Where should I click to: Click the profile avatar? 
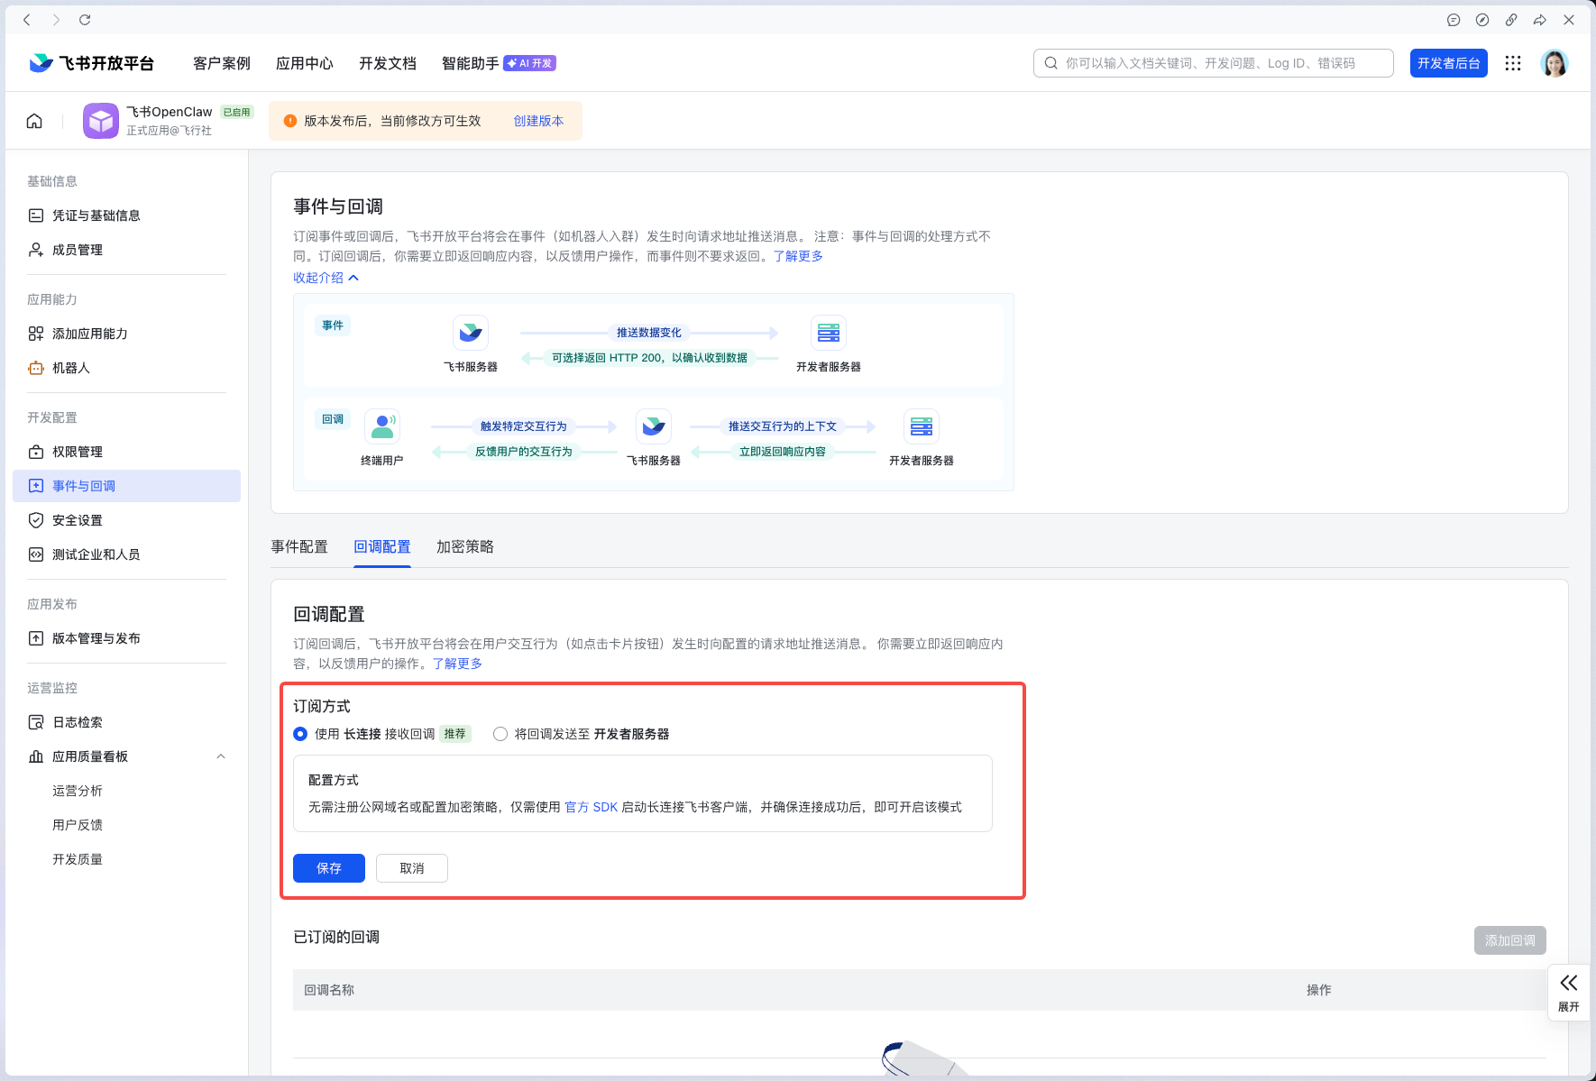1555,63
